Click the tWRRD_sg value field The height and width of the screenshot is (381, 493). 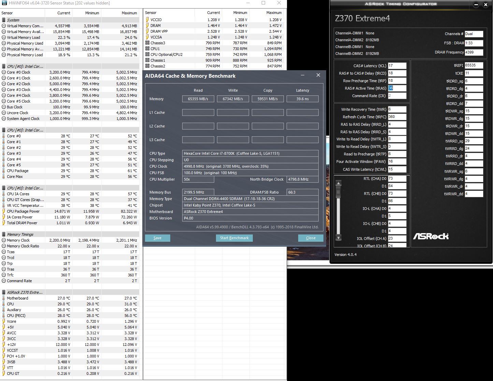(474, 141)
